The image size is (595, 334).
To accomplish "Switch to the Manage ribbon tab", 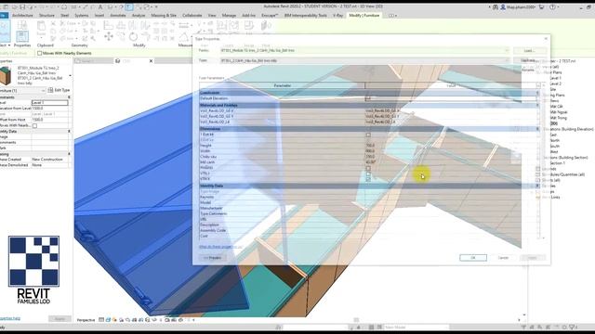I will [229, 16].
